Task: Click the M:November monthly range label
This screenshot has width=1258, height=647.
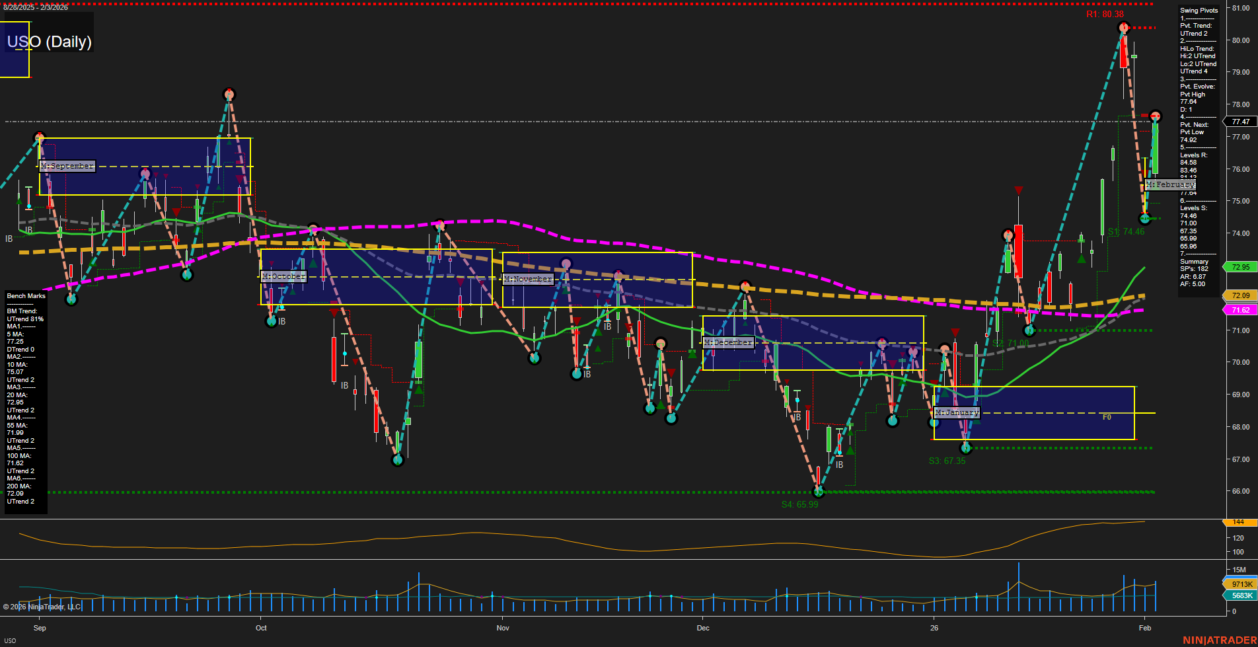Action: pyautogui.click(x=527, y=279)
